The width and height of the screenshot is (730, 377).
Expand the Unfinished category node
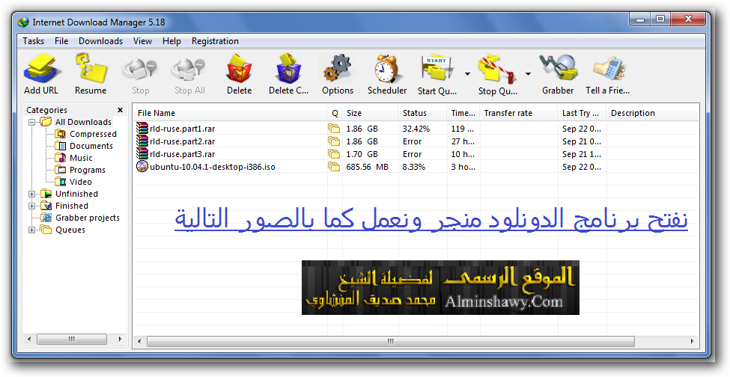coord(31,194)
